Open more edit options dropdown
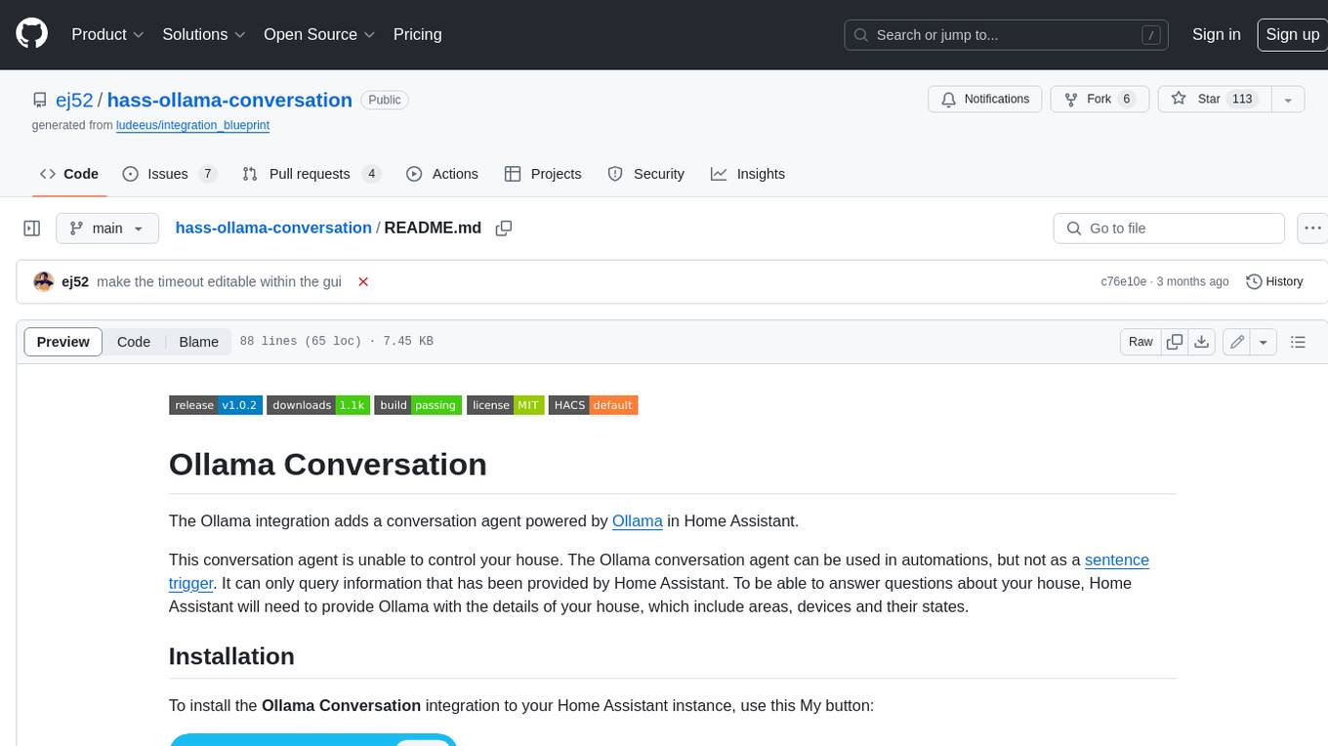 (1264, 342)
